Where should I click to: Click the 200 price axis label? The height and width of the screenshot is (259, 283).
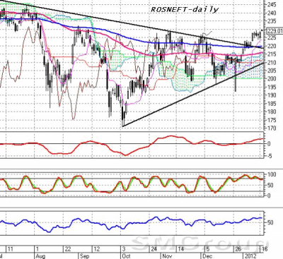point(272,78)
